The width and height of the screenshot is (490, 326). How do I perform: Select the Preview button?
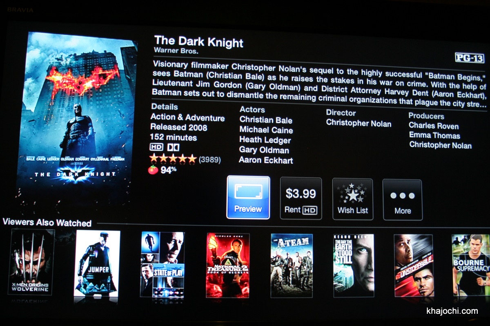coord(248,197)
